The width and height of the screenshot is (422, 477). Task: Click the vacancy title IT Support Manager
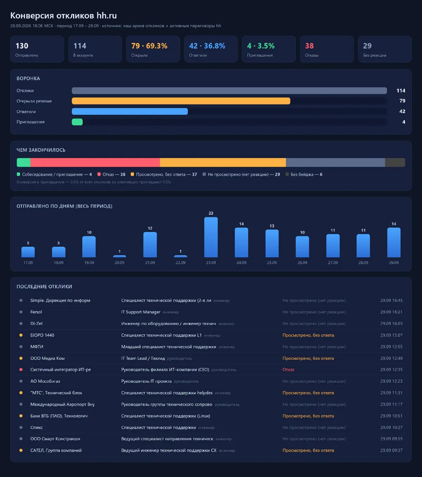click(141, 312)
